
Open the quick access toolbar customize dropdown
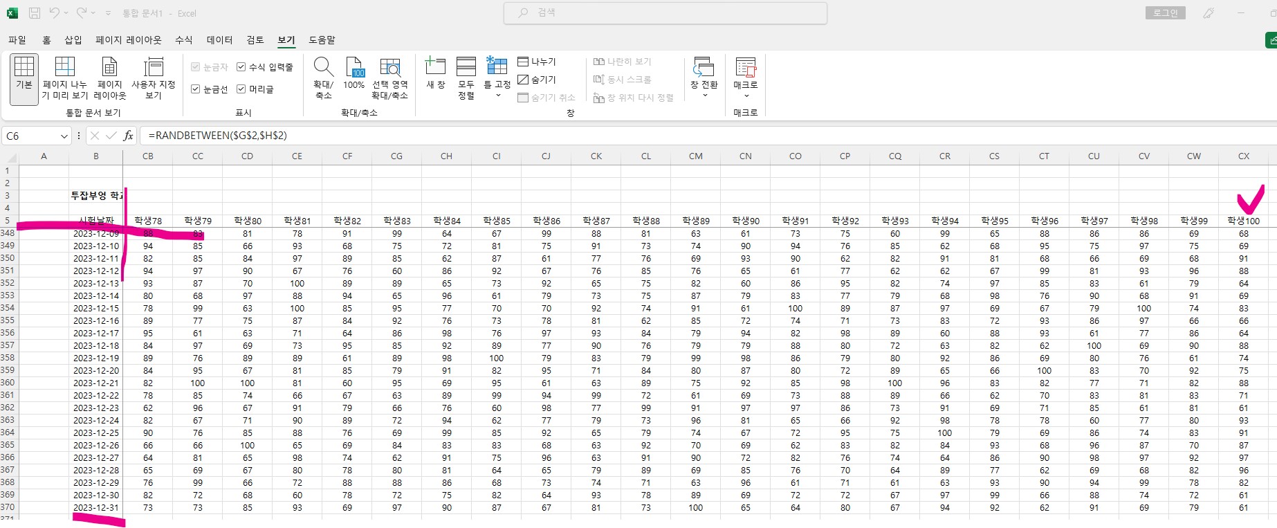tap(109, 13)
